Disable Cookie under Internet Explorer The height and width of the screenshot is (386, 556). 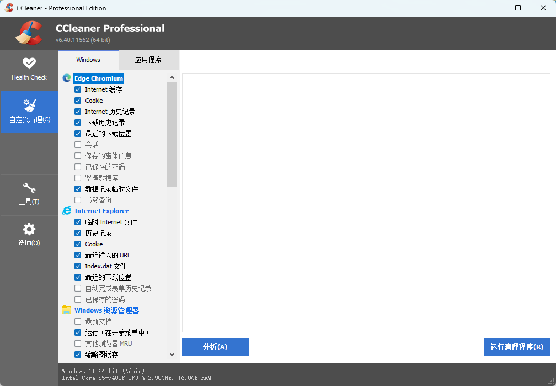[x=77, y=244]
